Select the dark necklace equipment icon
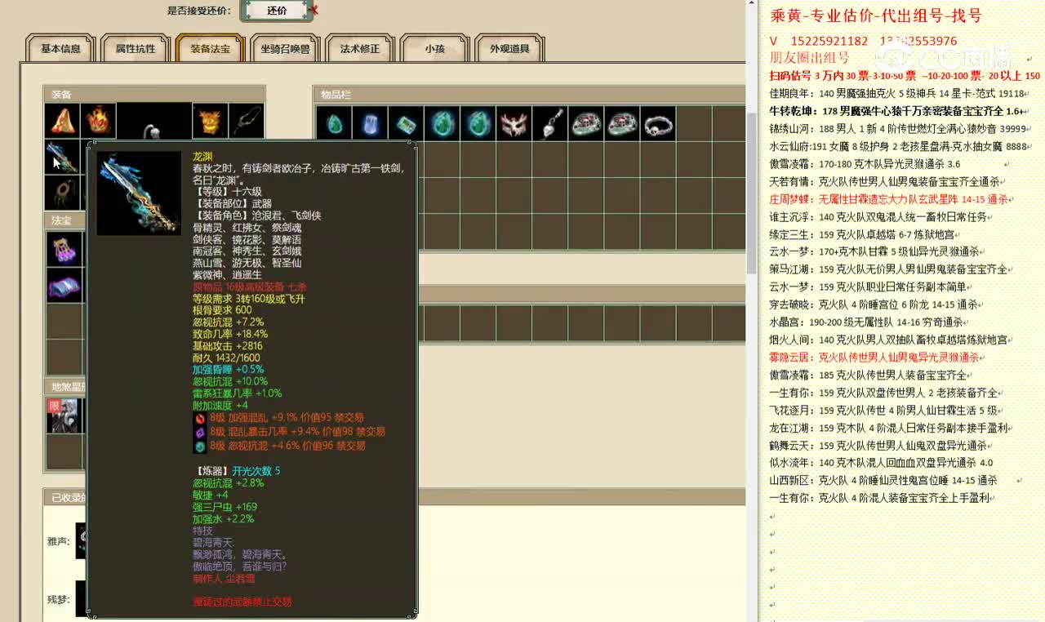Viewport: 1045px width, 622px height. (x=246, y=121)
